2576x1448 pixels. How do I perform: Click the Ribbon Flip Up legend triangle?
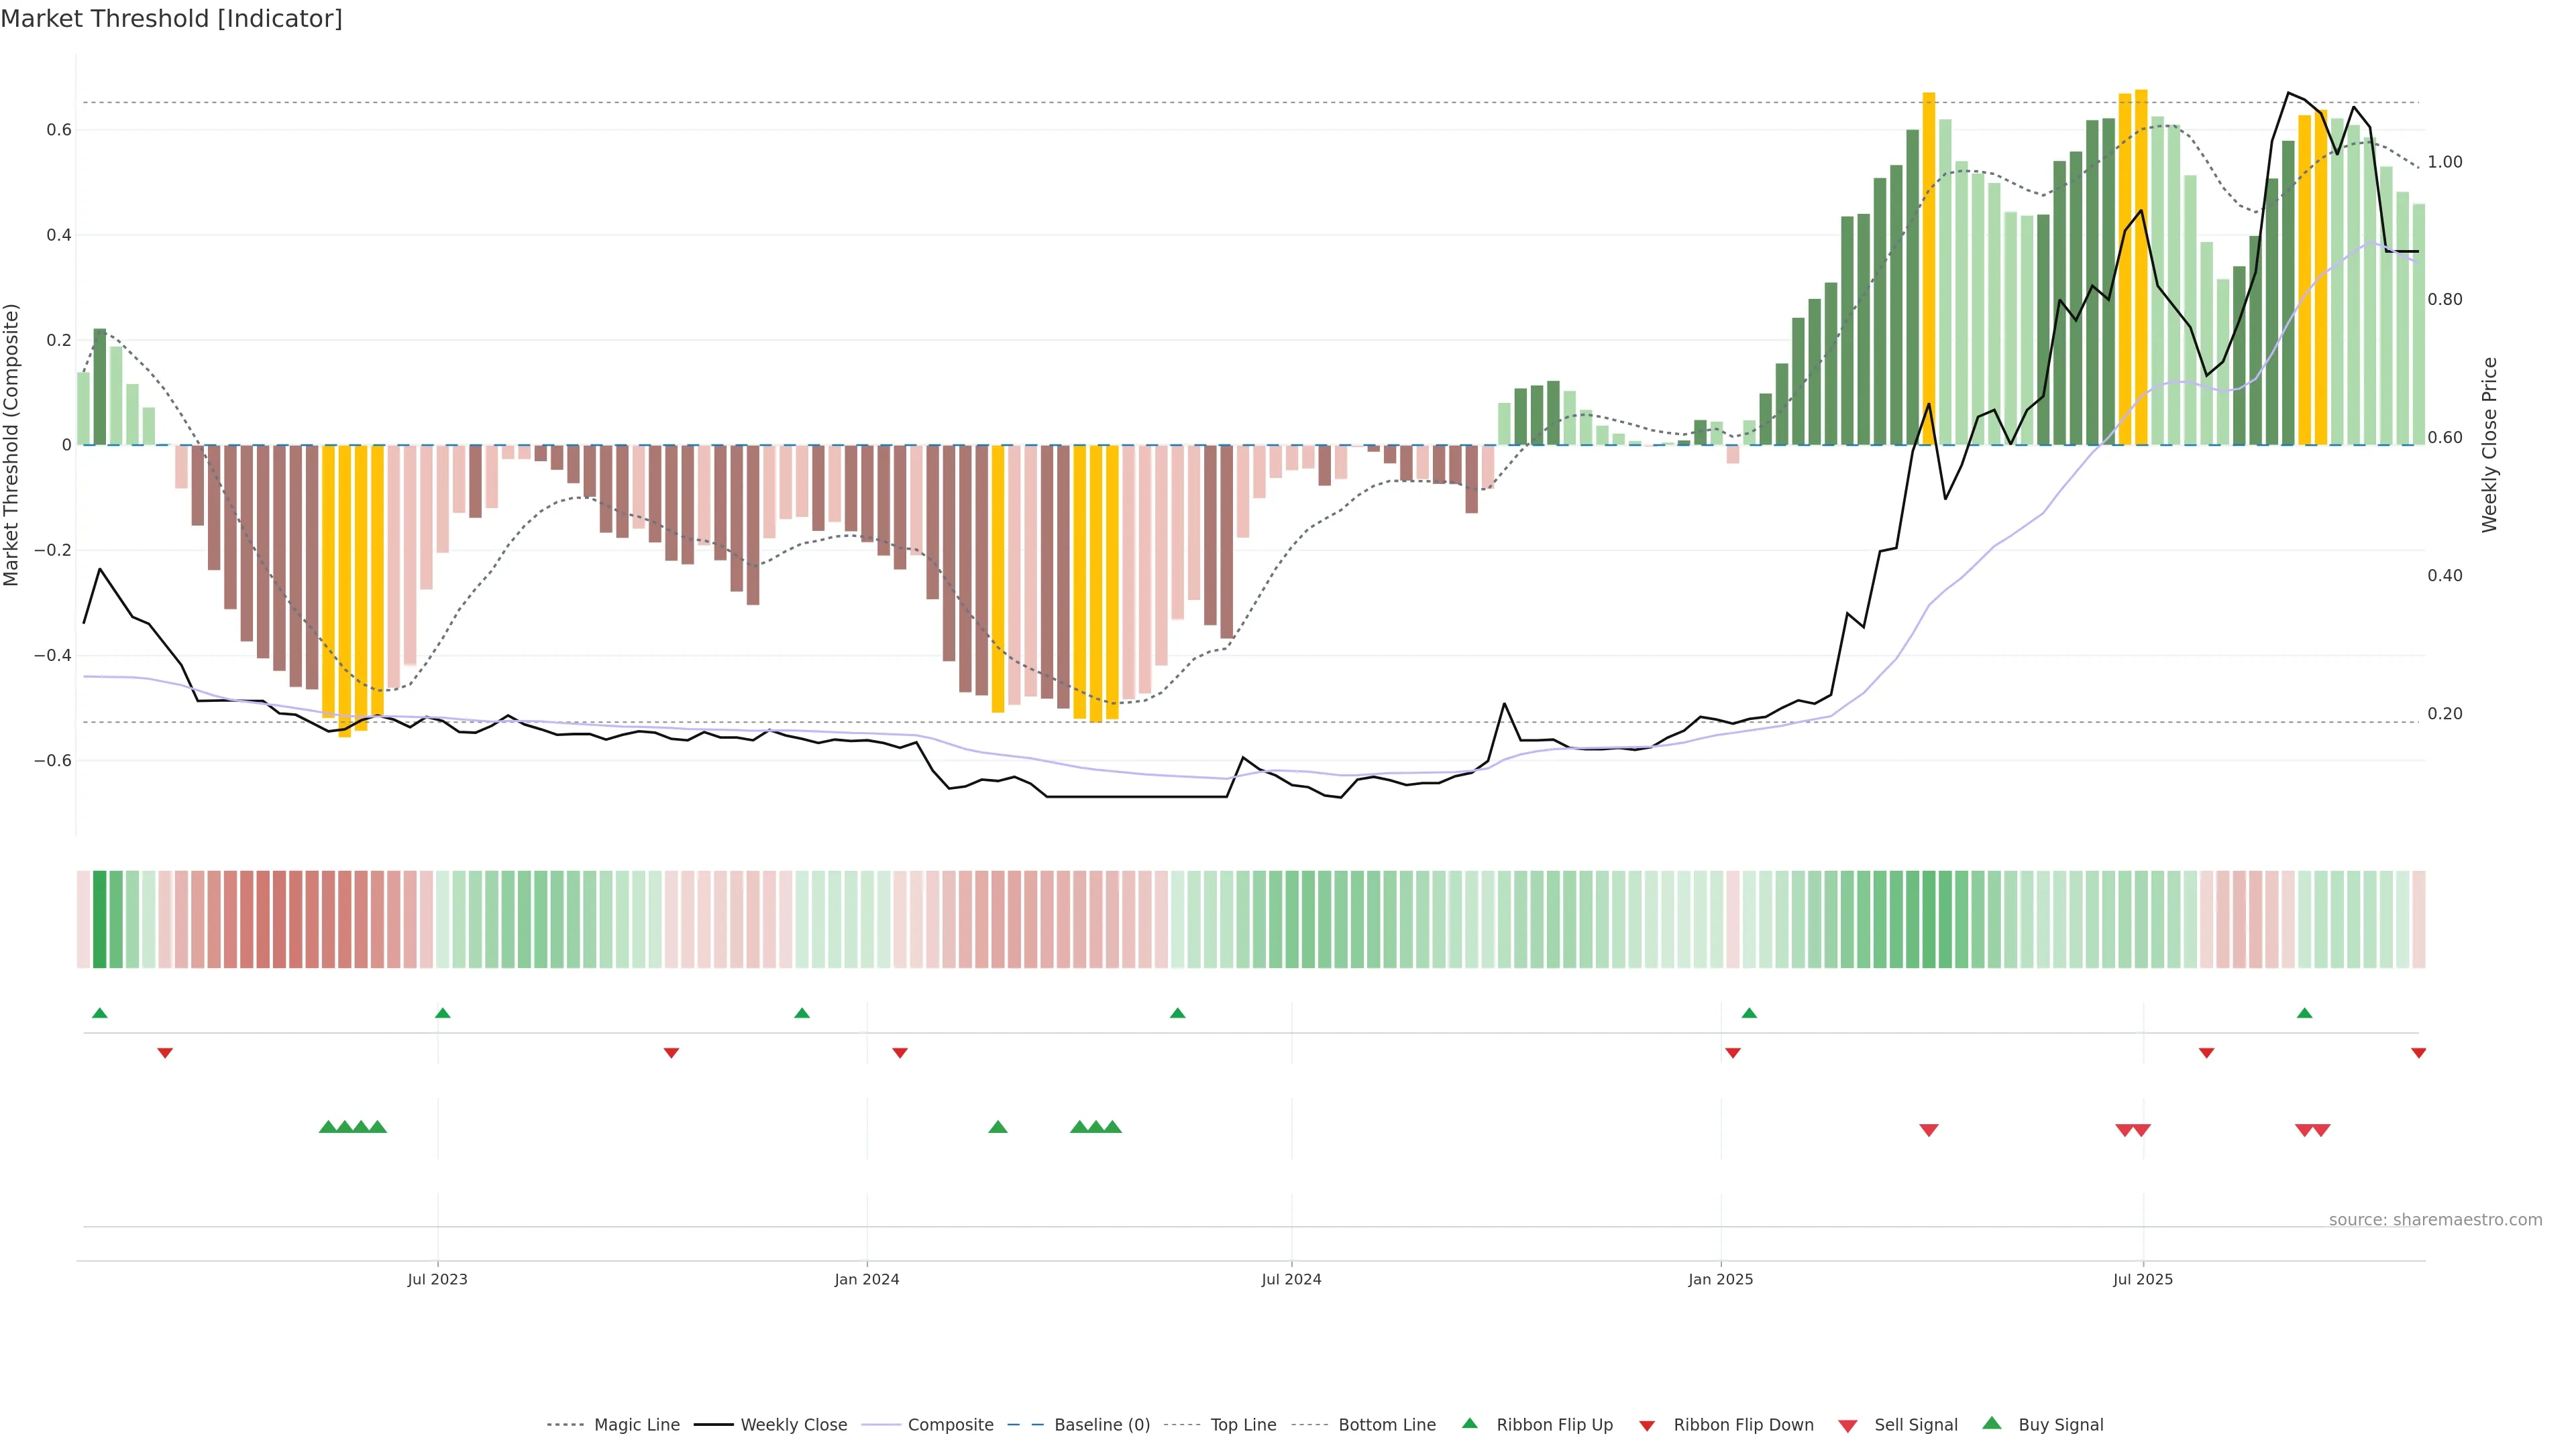point(1469,1423)
